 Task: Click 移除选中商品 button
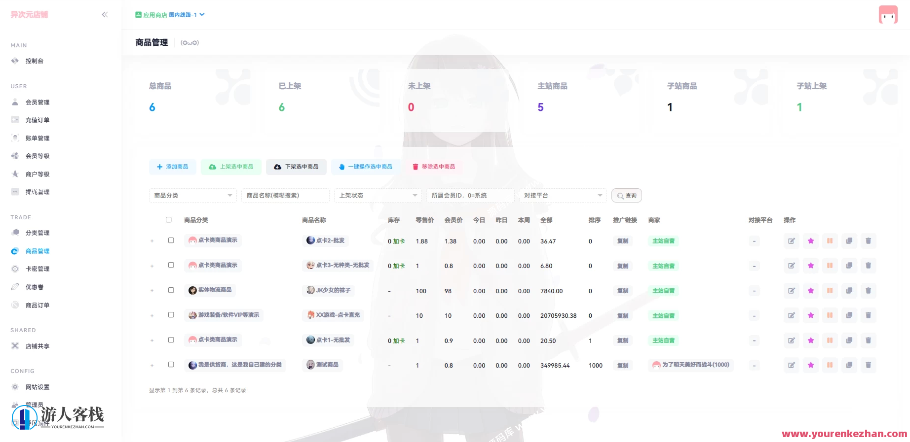(434, 167)
